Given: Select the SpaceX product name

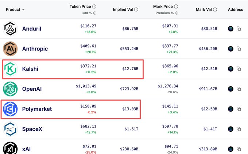Looking at the screenshot, I should [33, 129].
